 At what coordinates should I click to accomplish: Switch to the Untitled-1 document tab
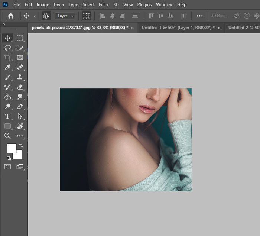[178, 28]
